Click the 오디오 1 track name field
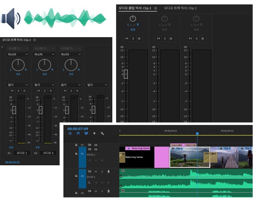This screenshot has width=259, height=198. coord(21,153)
